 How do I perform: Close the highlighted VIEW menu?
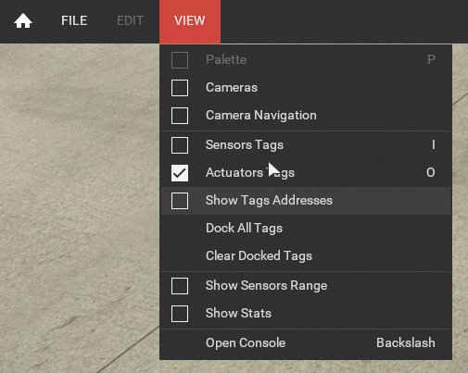pyautogui.click(x=190, y=21)
